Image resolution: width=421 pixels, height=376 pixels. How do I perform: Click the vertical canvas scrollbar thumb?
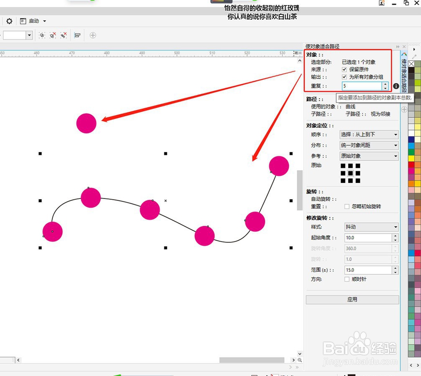[x=300, y=190]
